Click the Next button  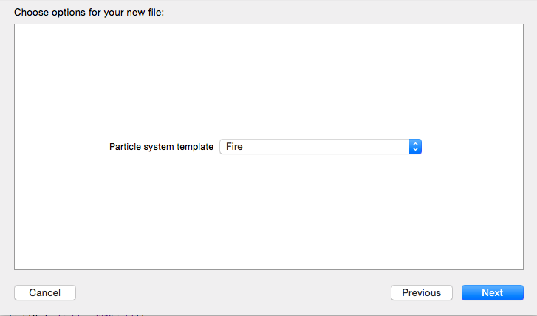point(492,293)
